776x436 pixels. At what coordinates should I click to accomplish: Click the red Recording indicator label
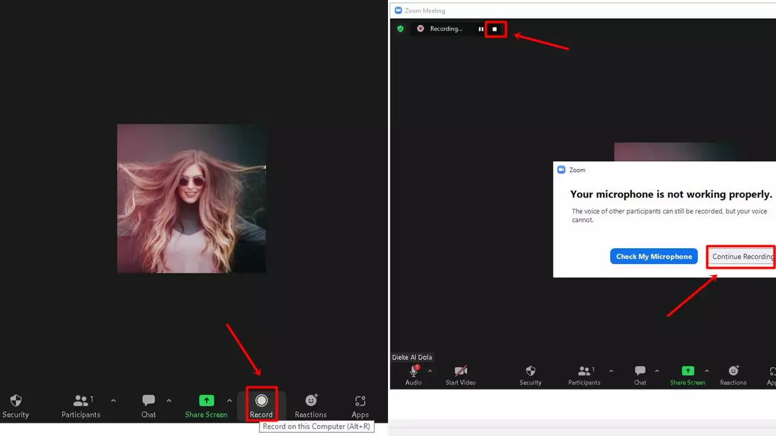tap(446, 29)
